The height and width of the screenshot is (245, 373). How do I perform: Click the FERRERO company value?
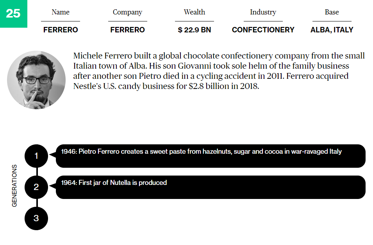127,30
